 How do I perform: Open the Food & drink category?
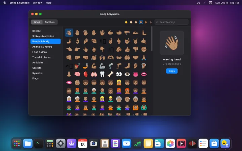coord(45,52)
